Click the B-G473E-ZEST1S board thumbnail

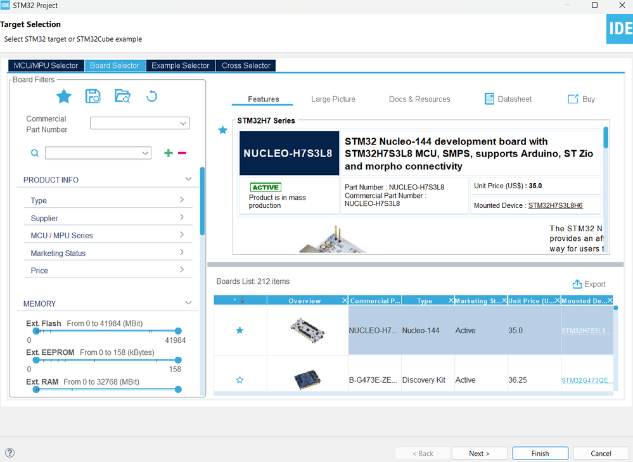click(307, 380)
